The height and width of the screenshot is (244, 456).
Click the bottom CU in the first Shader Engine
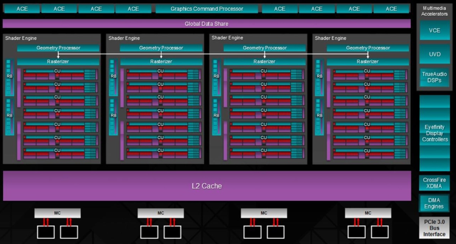coord(60,154)
